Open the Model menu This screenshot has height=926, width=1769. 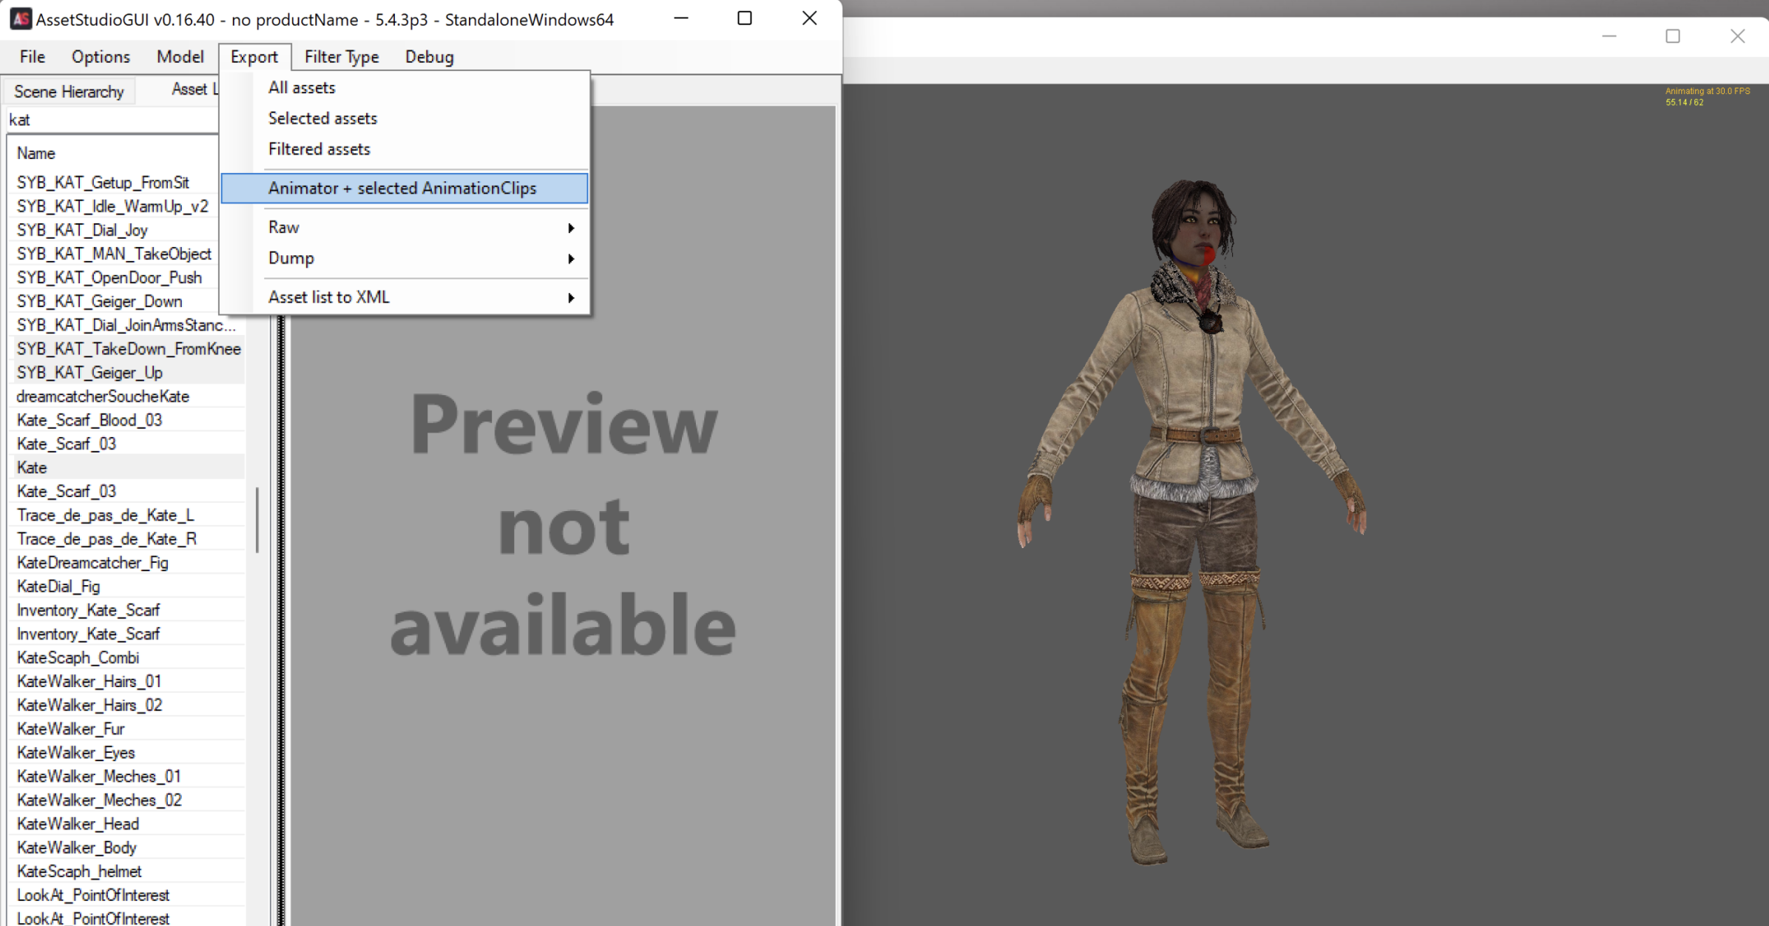click(180, 56)
